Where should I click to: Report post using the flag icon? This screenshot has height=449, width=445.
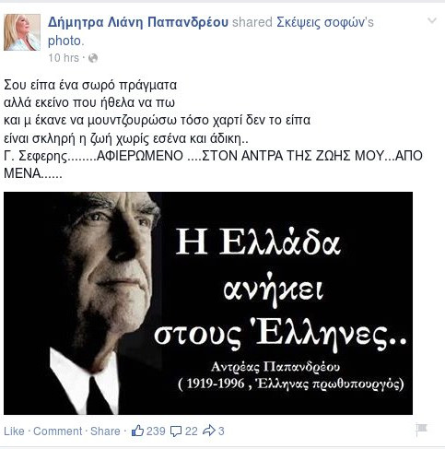coord(422,429)
